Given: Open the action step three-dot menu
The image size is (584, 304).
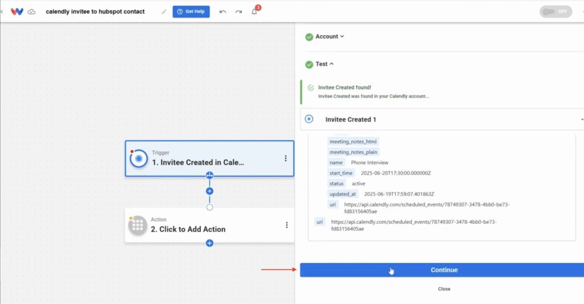Looking at the screenshot, I should point(286,225).
